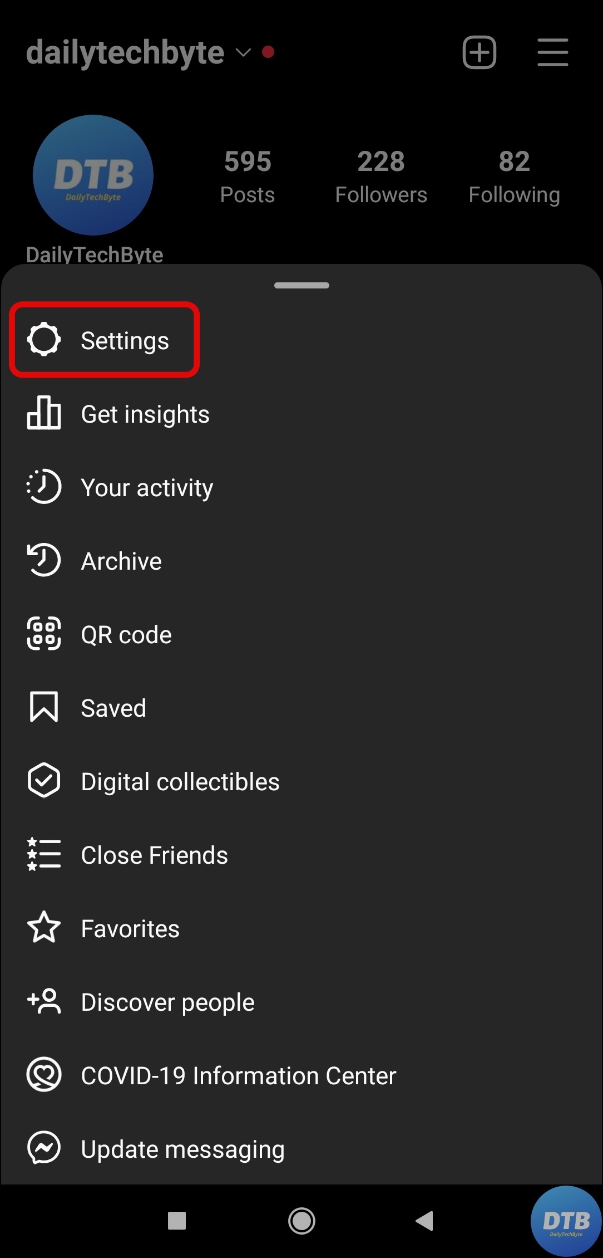The image size is (603, 1258).
Task: Select the Archive history icon
Action: point(43,560)
